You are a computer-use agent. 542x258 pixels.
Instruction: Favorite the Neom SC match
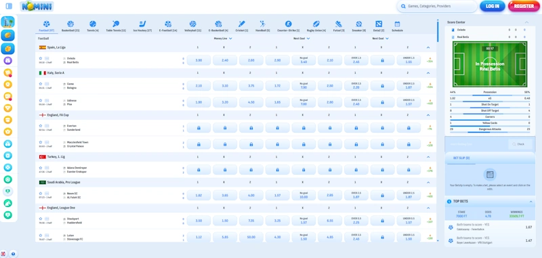(41, 194)
